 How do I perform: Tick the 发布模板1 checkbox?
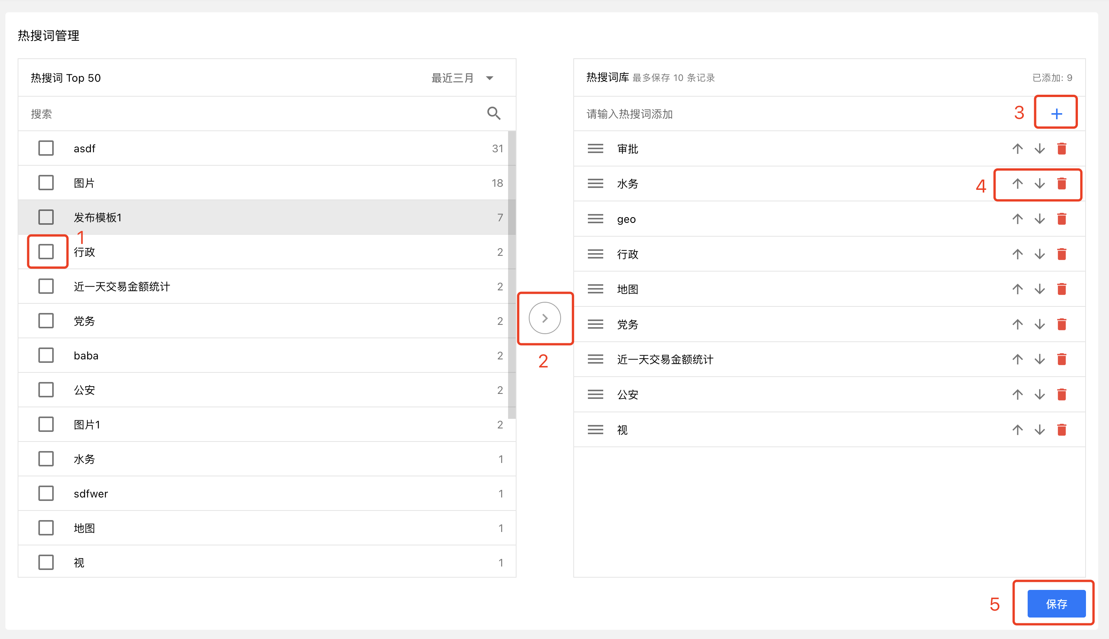(46, 217)
